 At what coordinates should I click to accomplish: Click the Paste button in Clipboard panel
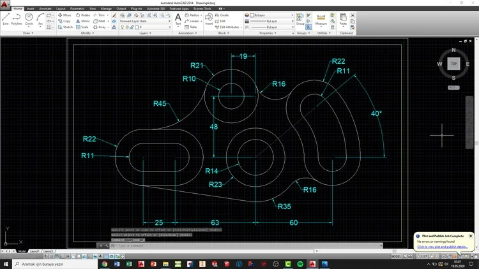pos(344,18)
